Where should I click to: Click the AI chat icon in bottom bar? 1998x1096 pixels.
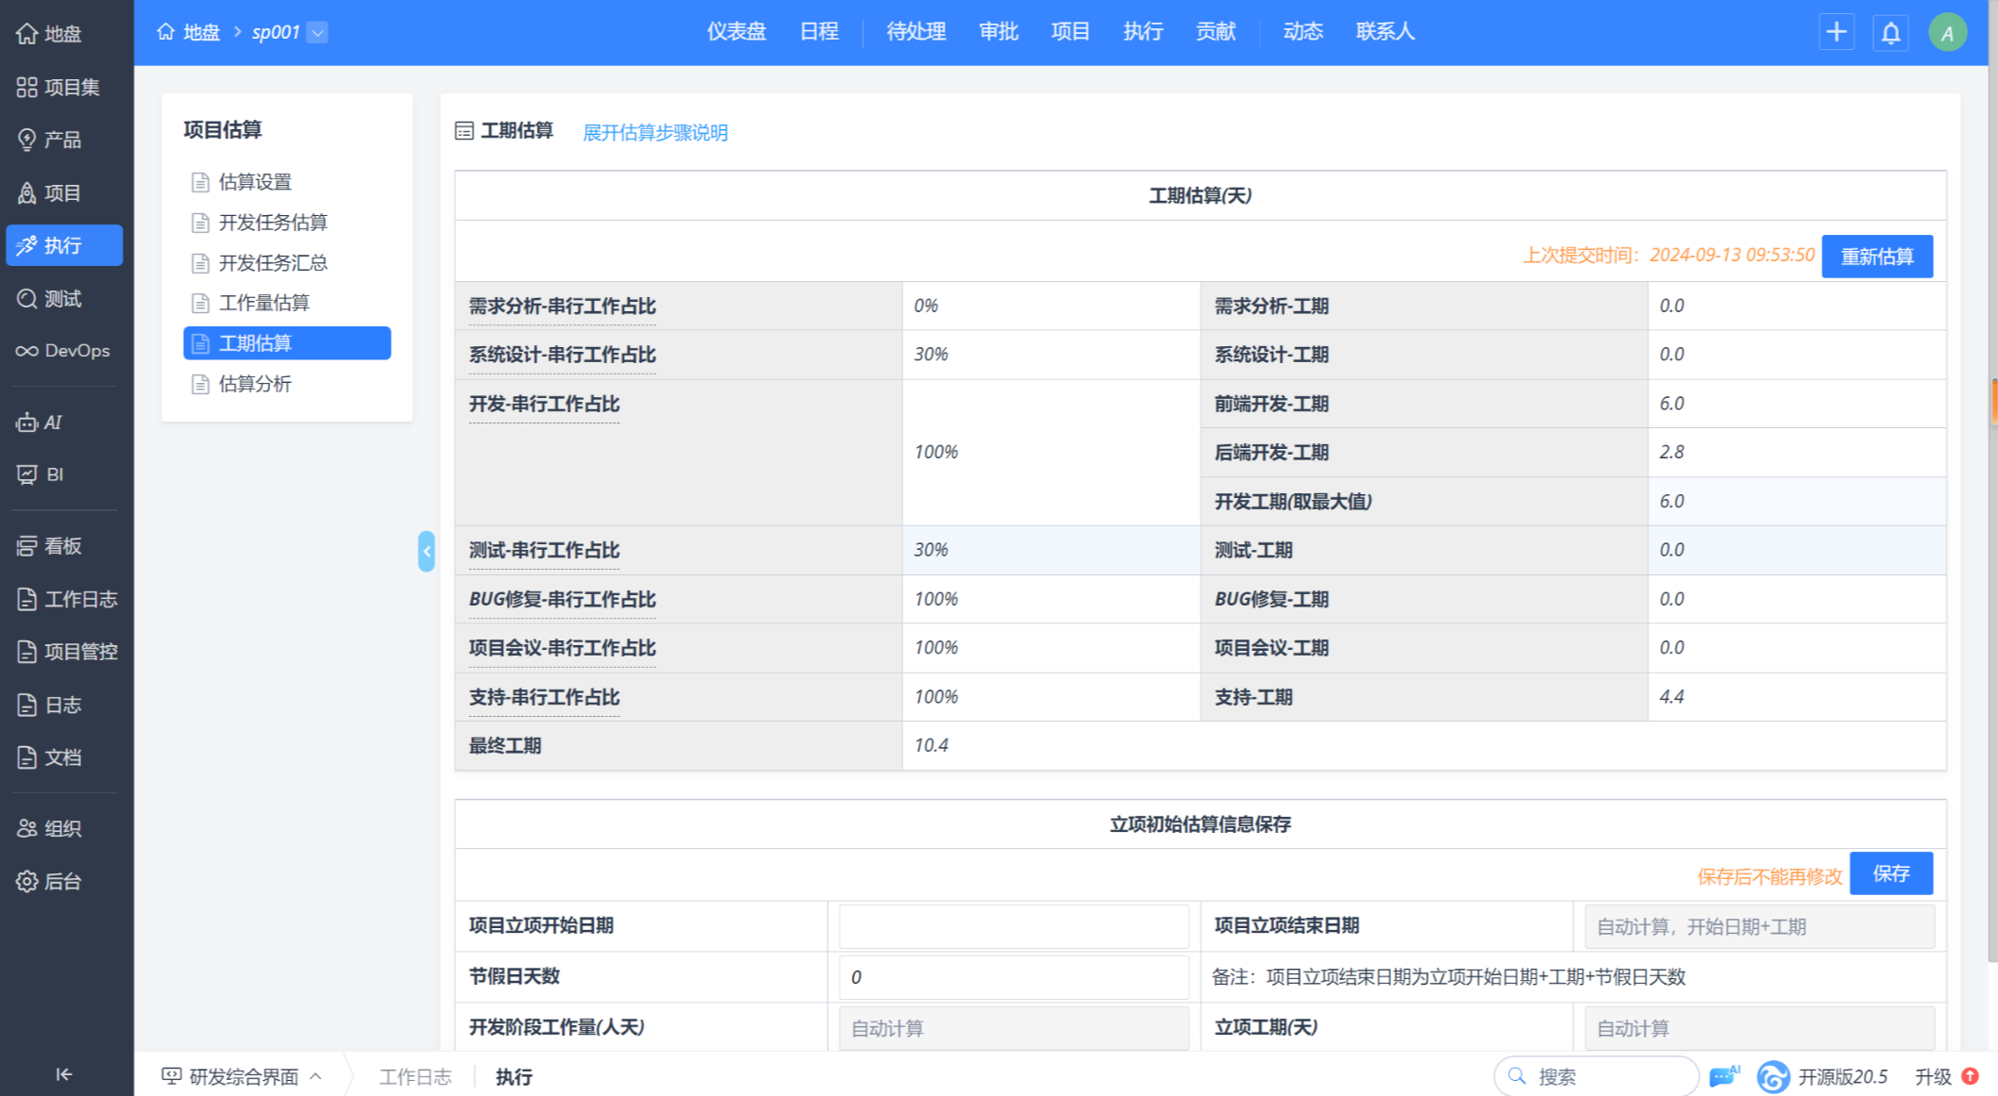(x=1723, y=1076)
